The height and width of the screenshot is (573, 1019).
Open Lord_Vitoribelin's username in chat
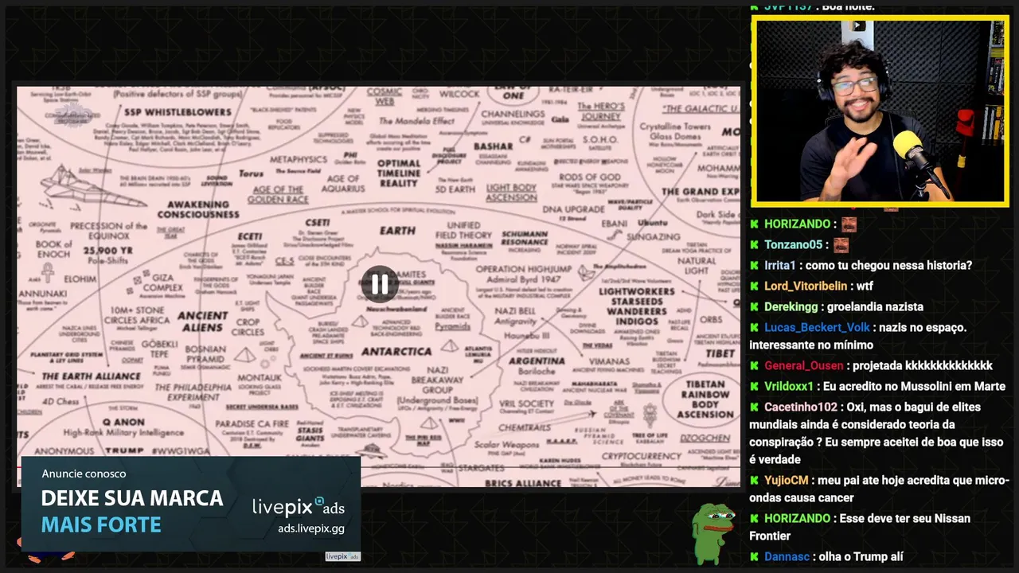point(806,286)
